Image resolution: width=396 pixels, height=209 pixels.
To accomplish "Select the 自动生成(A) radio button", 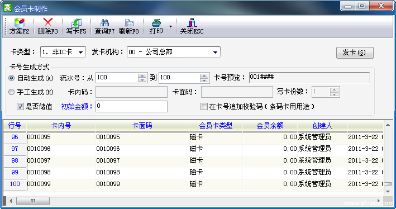I will 11,78.
